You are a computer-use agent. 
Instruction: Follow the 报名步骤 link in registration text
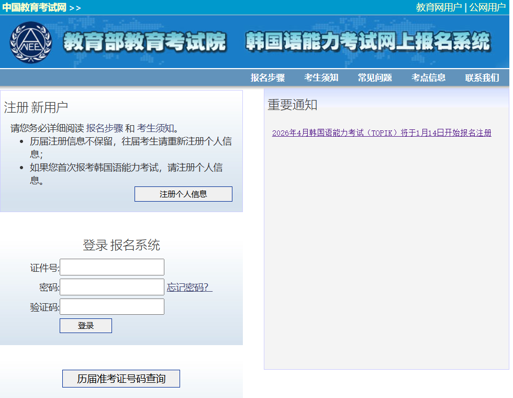105,128
